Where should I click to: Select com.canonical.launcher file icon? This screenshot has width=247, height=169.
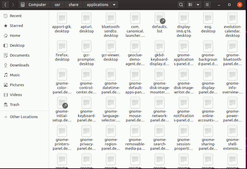pos(135,18)
